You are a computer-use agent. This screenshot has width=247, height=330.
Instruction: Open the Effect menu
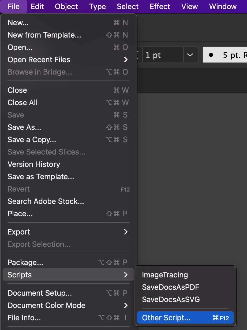tap(160, 6)
